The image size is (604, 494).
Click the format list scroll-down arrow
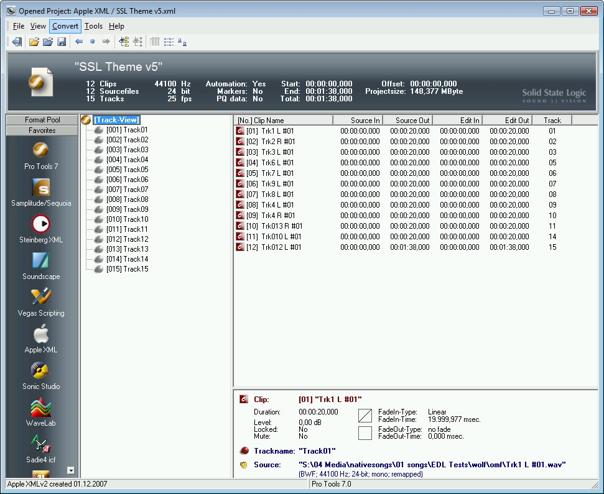point(70,470)
